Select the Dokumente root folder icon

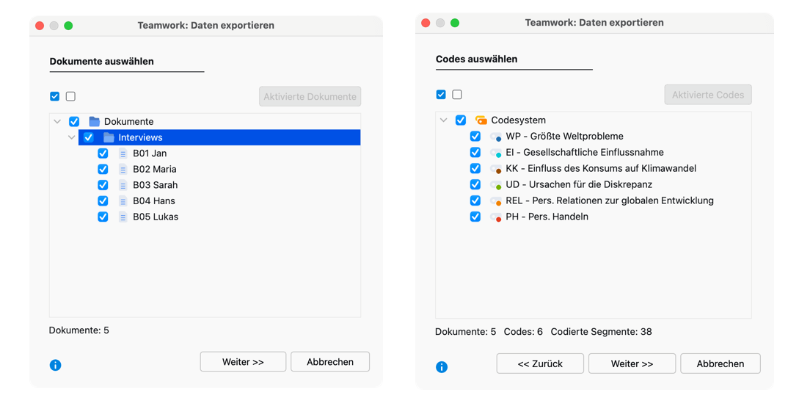pyautogui.click(x=95, y=122)
